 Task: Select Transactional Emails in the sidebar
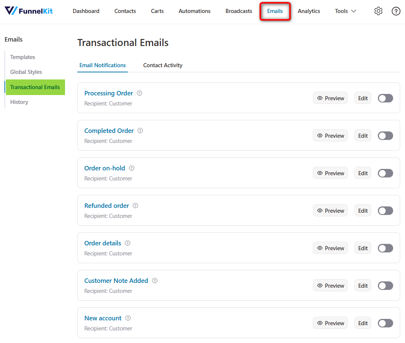tap(35, 87)
